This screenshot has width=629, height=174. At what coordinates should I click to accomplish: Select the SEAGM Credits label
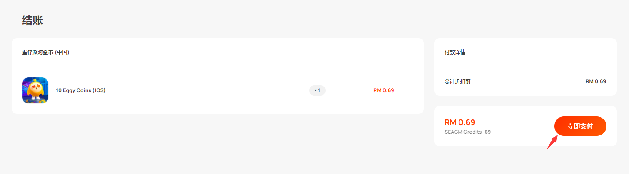pyautogui.click(x=463, y=132)
